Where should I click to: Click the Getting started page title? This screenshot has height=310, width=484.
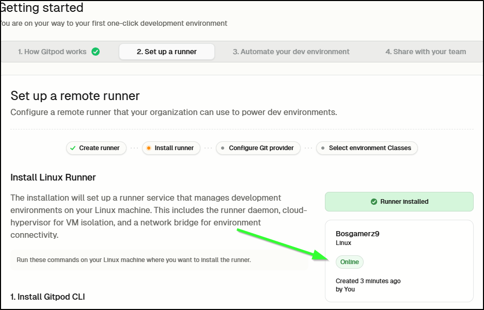42,8
